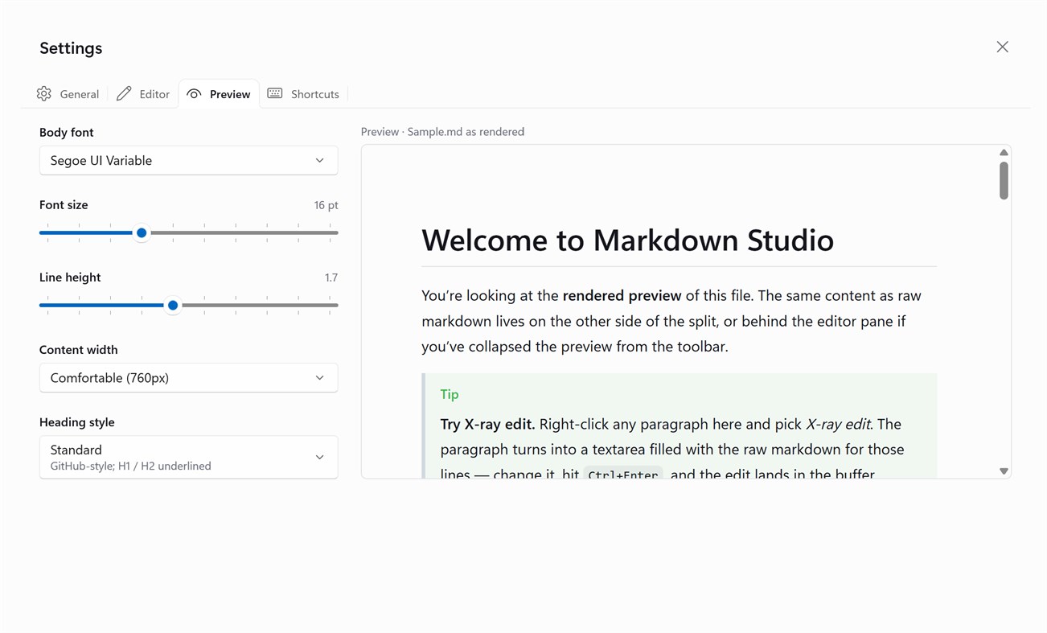This screenshot has width=1047, height=633.
Task: Select the Preview tab
Action: coord(219,94)
